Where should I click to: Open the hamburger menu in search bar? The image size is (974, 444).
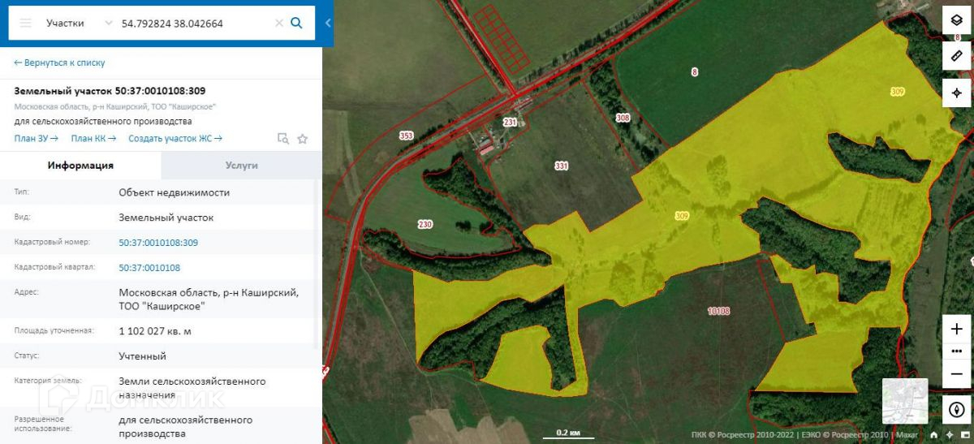26,24
